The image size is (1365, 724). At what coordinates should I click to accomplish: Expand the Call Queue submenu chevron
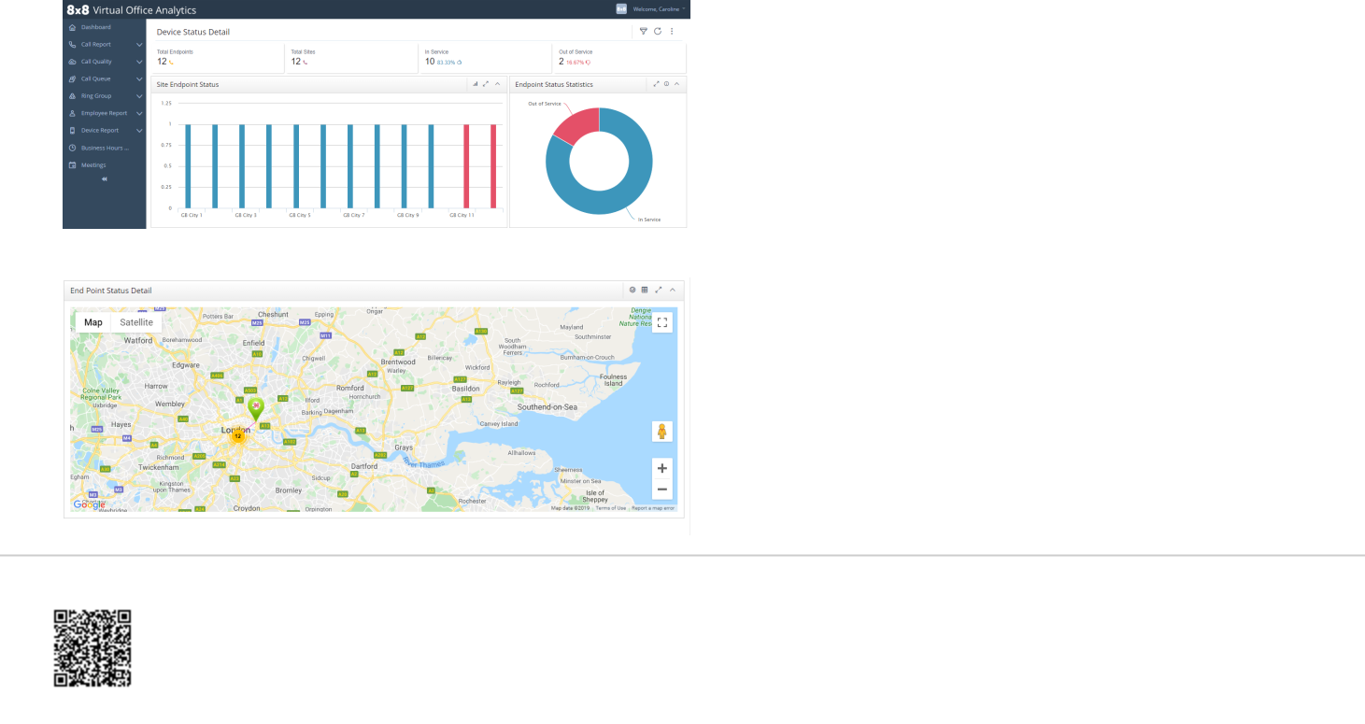tap(139, 79)
